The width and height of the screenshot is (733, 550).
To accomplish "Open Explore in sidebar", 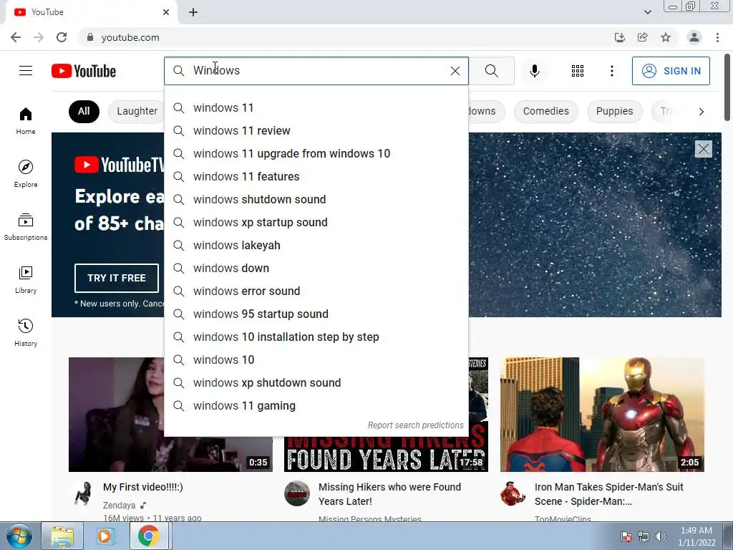I will coord(26,174).
